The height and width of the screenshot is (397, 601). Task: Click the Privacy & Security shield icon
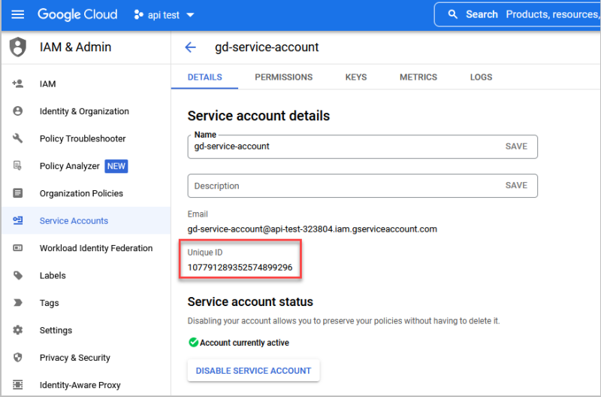coord(17,357)
